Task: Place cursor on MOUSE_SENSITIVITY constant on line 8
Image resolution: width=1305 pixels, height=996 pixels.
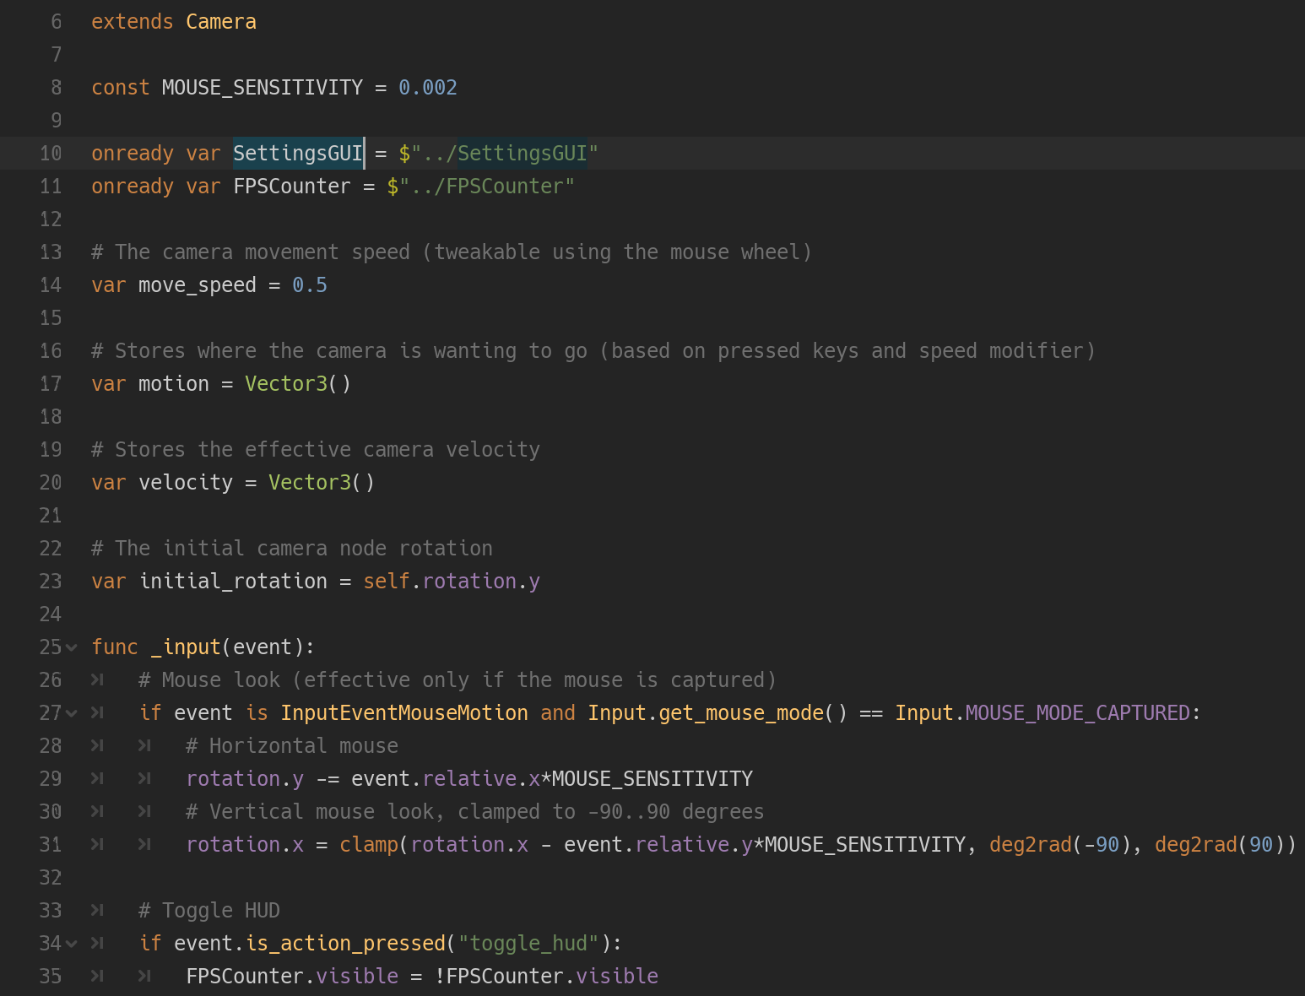Action: click(263, 88)
